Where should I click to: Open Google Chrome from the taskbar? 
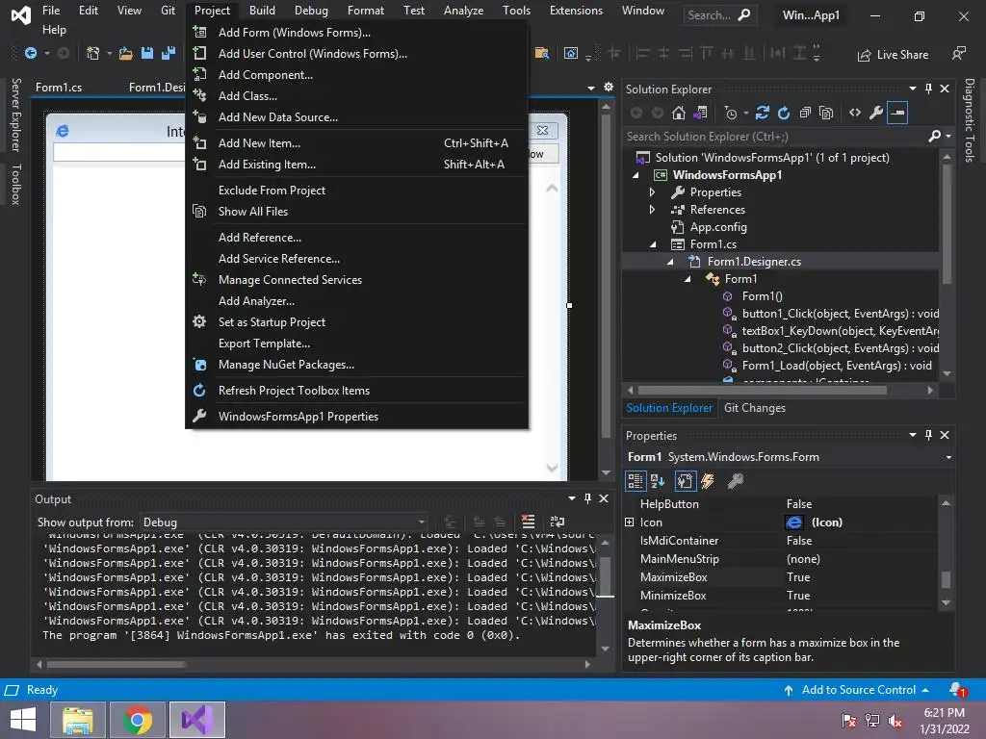(x=138, y=720)
